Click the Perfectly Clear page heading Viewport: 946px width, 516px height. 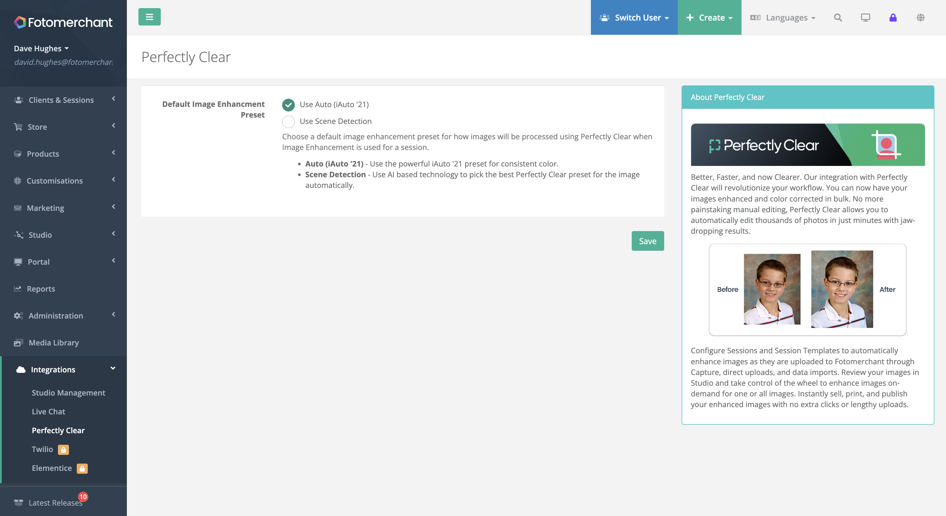(x=186, y=57)
